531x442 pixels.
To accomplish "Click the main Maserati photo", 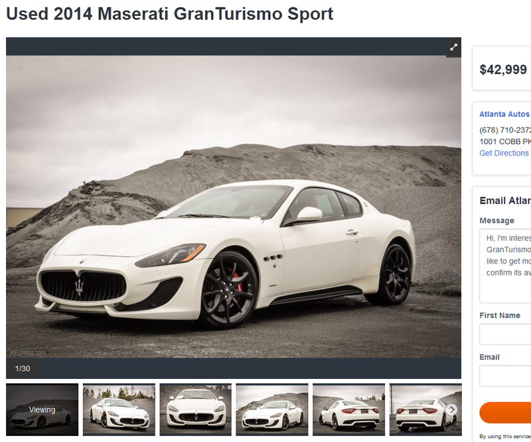I will 234,206.
